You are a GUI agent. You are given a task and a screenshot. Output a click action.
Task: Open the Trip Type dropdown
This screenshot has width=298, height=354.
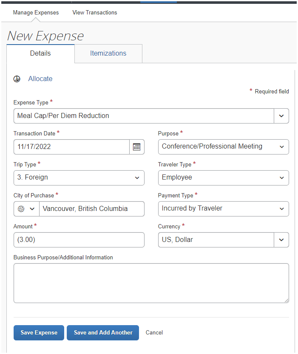pyautogui.click(x=79, y=178)
